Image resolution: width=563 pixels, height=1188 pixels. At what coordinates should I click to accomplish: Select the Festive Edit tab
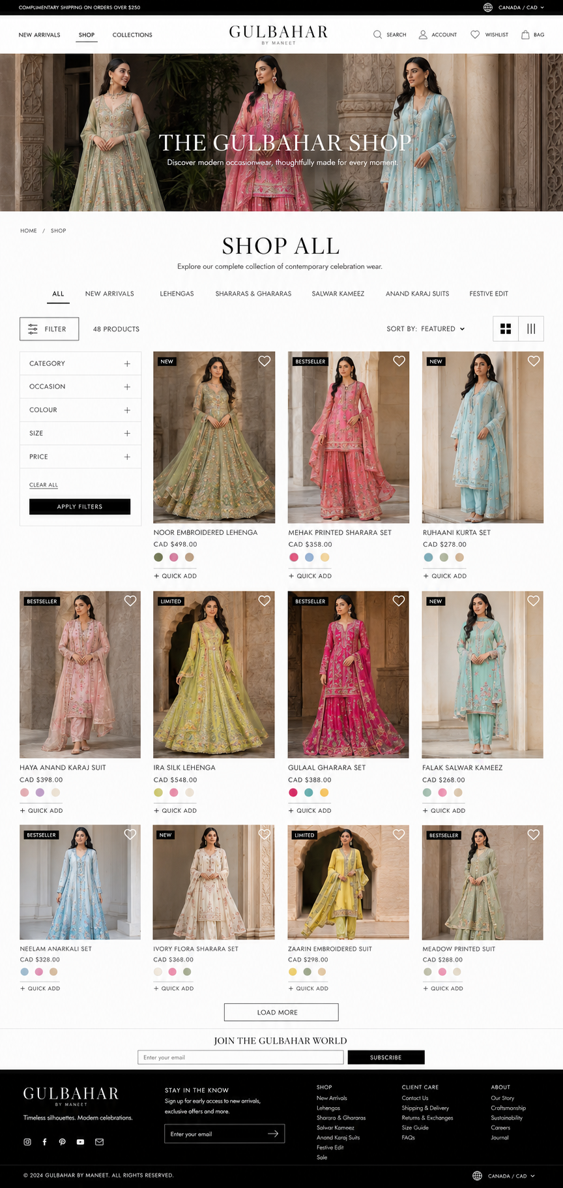pyautogui.click(x=489, y=294)
